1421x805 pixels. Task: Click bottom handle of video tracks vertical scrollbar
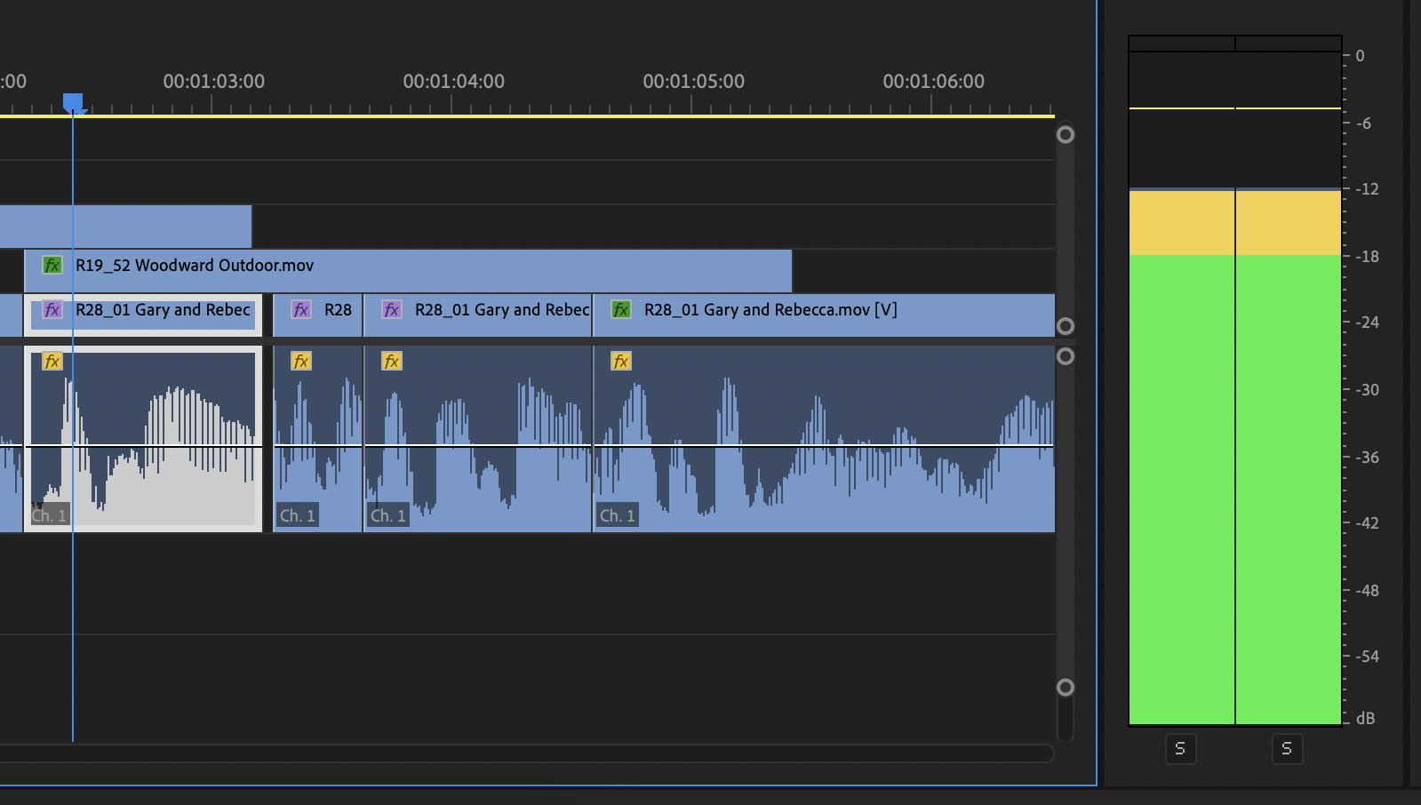(x=1065, y=326)
